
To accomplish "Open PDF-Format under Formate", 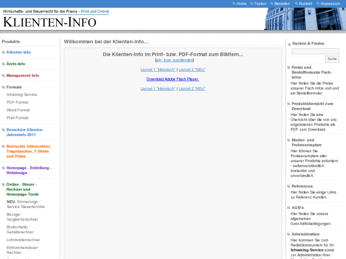I will point(18,102).
